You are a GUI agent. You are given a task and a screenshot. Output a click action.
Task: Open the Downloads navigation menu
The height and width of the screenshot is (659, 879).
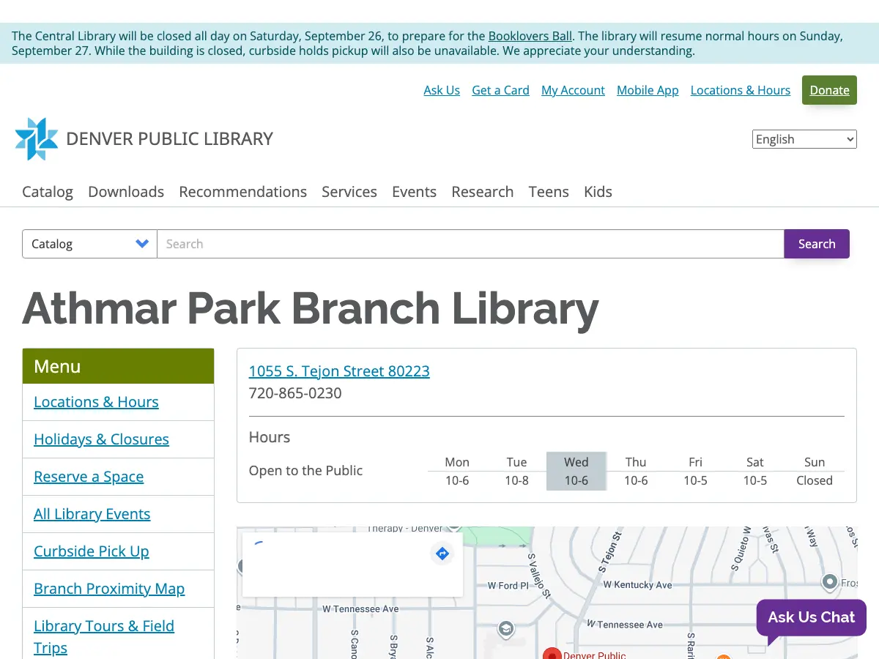126,192
